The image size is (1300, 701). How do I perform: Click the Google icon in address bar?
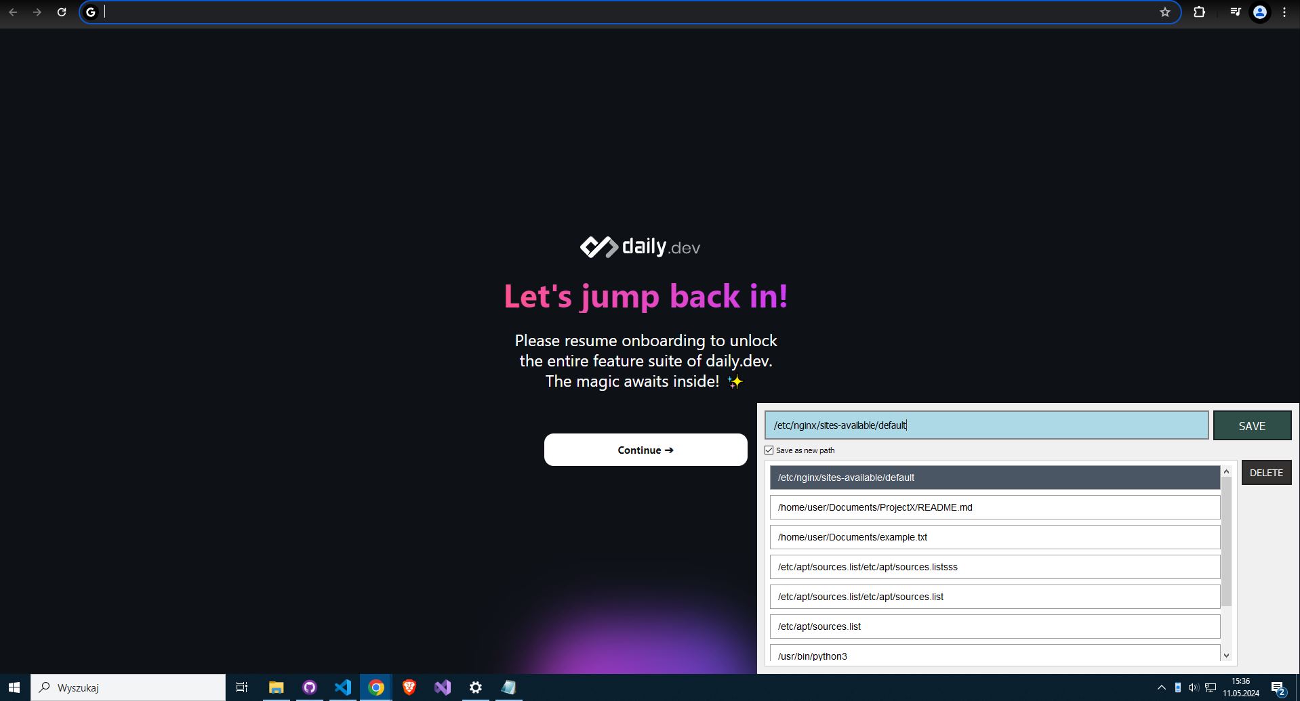pyautogui.click(x=91, y=12)
